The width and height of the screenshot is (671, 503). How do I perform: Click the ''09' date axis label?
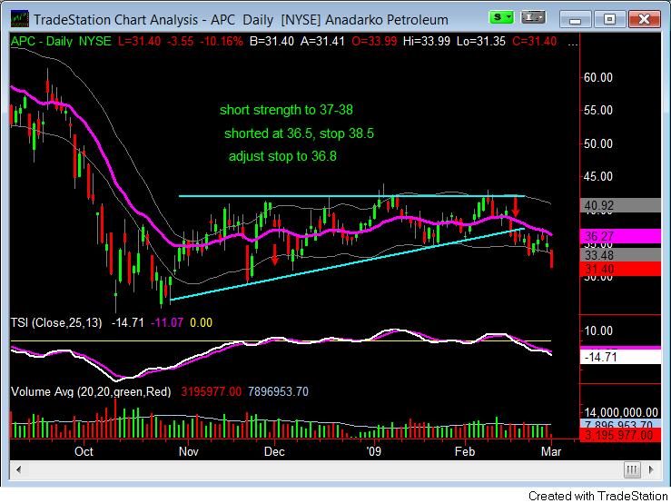click(374, 451)
